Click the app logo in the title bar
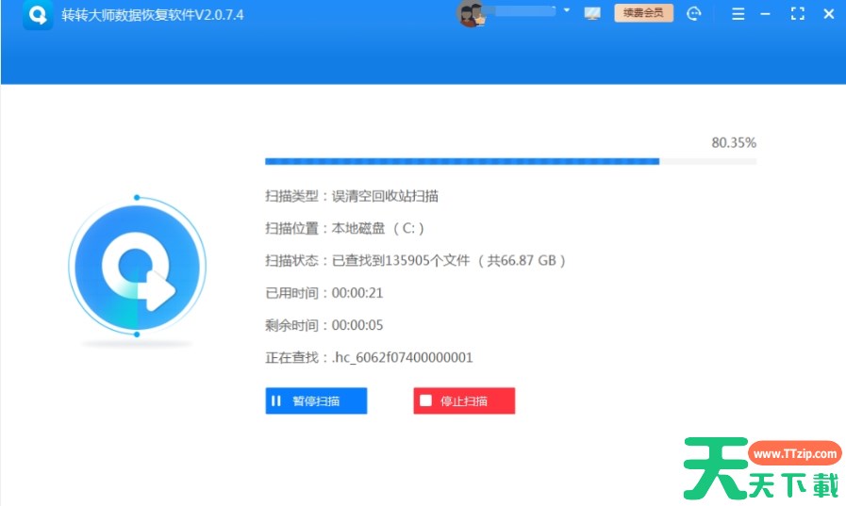 click(40, 15)
